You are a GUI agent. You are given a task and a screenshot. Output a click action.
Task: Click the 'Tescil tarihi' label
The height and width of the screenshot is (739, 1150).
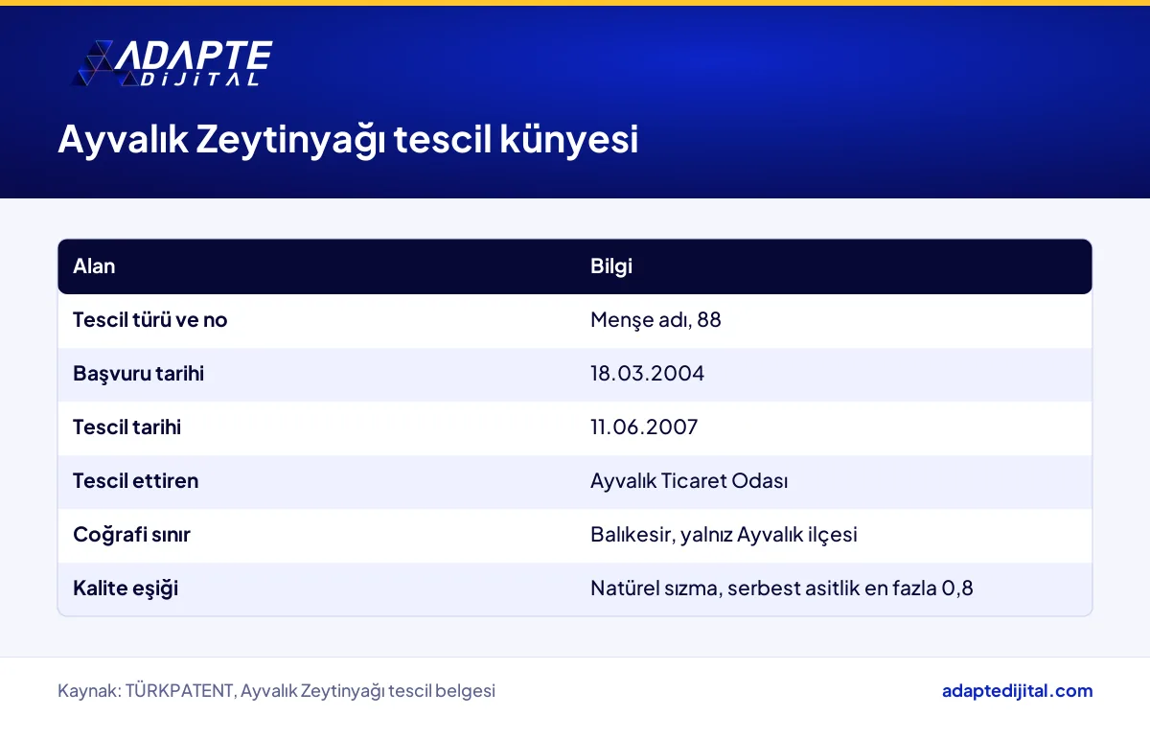pos(126,427)
